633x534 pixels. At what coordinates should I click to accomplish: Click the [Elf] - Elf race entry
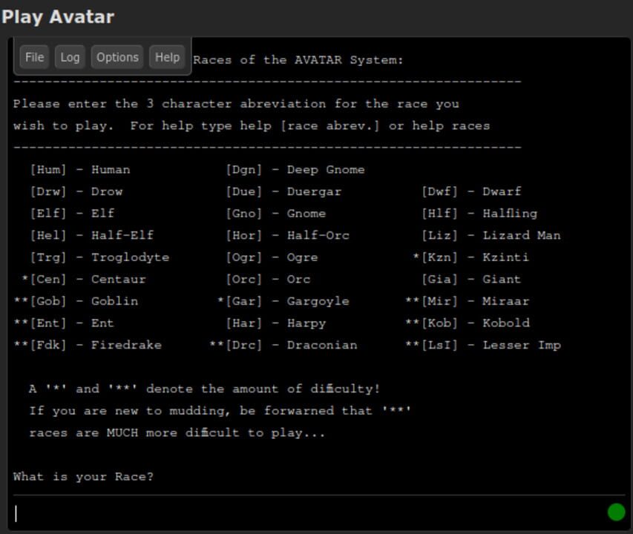(72, 213)
